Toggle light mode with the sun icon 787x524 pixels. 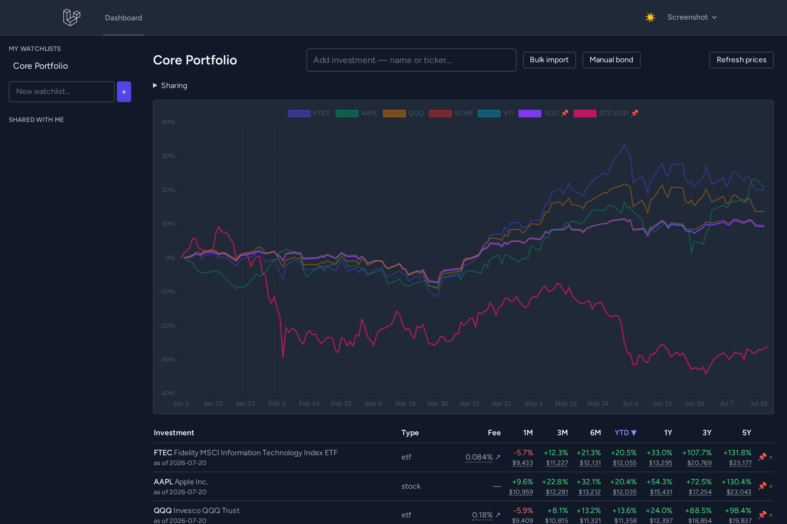(650, 17)
